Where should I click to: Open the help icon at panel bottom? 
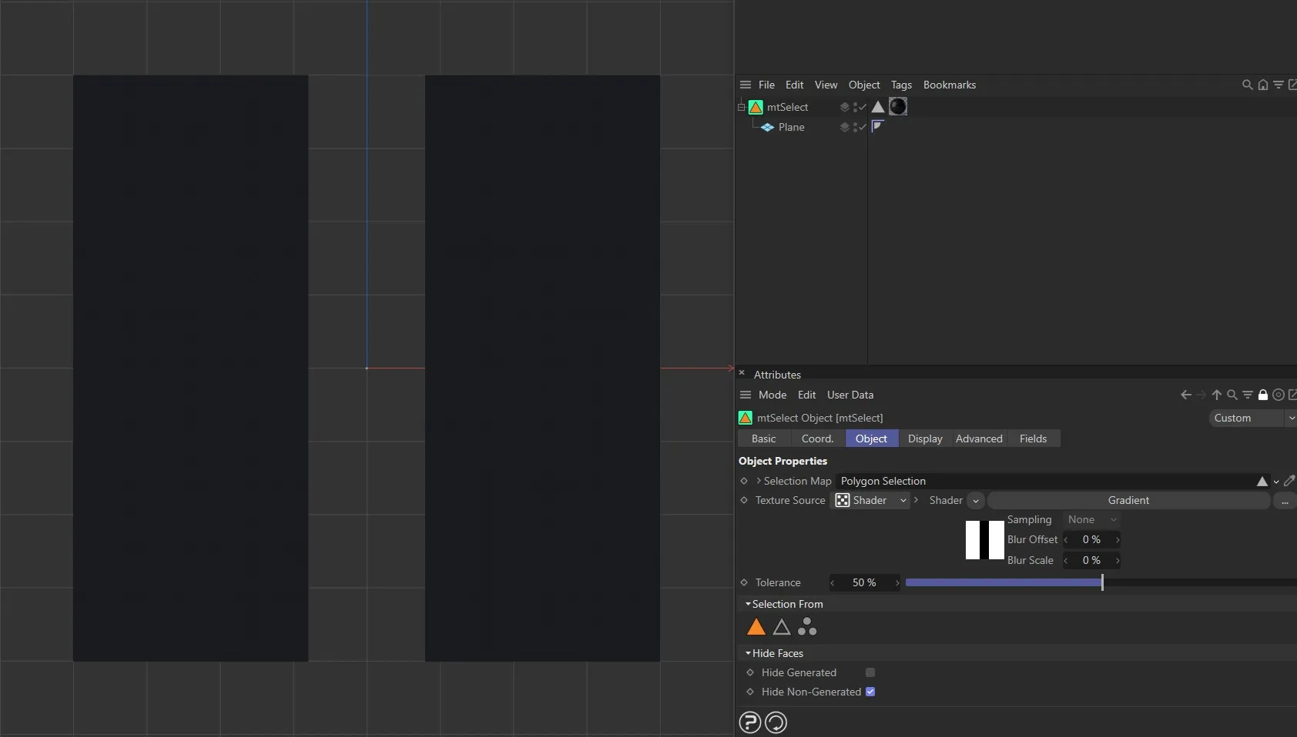[x=749, y=722]
